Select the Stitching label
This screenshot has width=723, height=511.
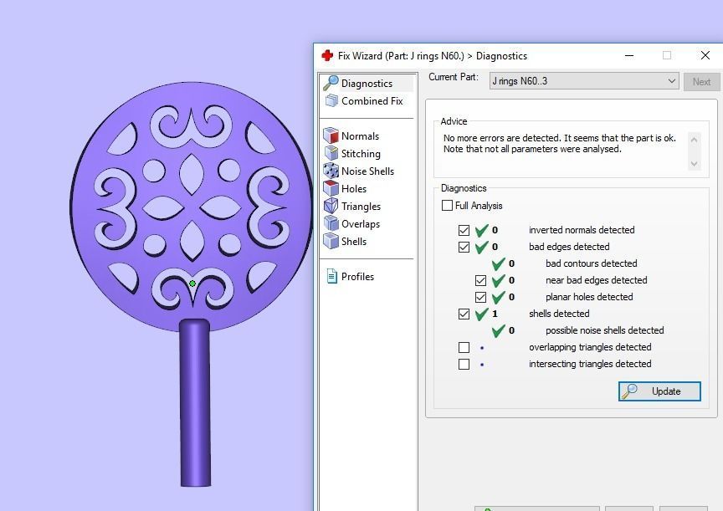pyautogui.click(x=361, y=153)
